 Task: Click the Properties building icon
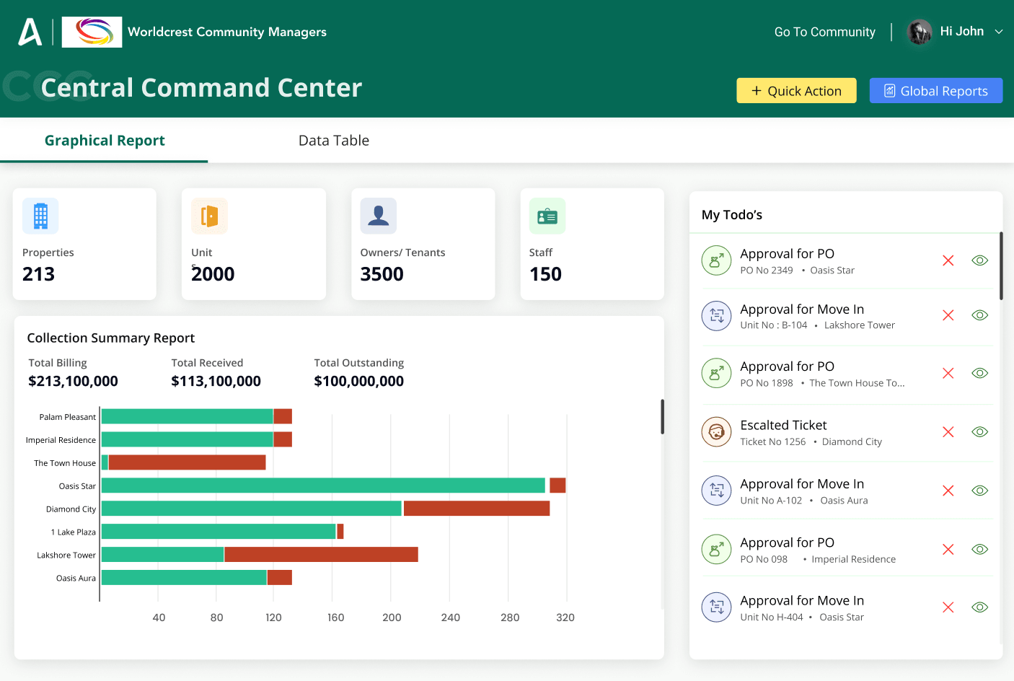click(40, 216)
